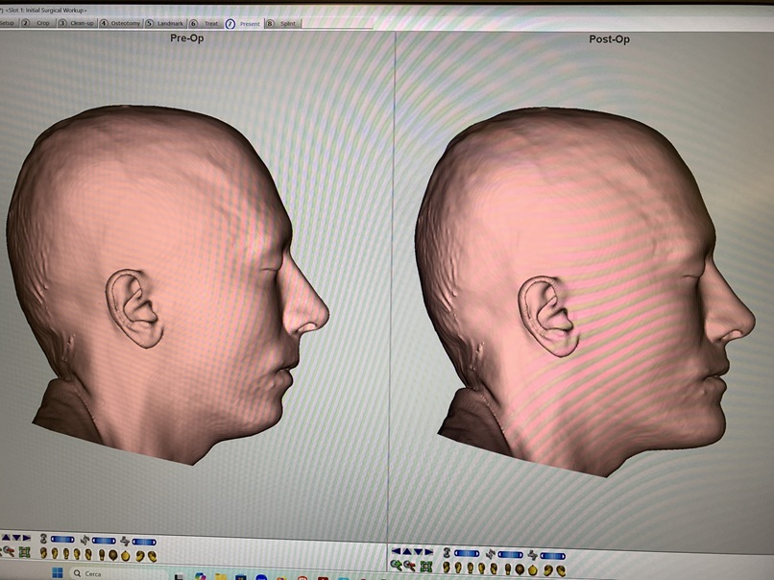Click the first Post-Op rotation axis icon
The height and width of the screenshot is (580, 774).
point(447,552)
